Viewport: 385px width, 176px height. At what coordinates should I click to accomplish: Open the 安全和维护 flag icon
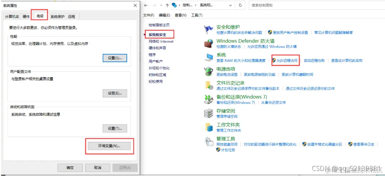[x=209, y=30]
